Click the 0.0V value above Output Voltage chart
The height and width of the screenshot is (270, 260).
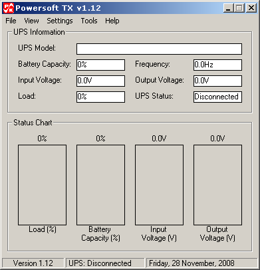[x=217, y=139]
